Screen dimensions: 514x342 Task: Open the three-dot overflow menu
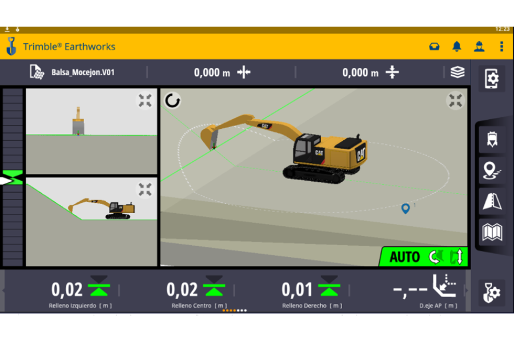pos(501,47)
